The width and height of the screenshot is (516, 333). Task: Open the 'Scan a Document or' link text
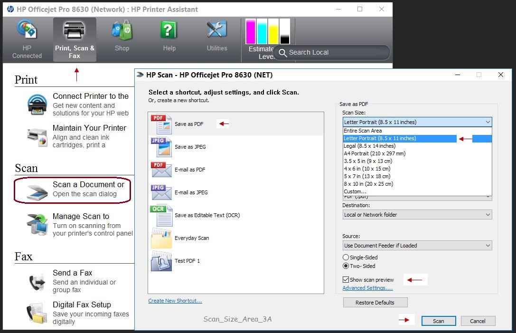(x=88, y=184)
